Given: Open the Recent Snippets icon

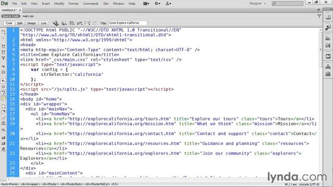Looking at the screenshot, I should coord(4,124).
